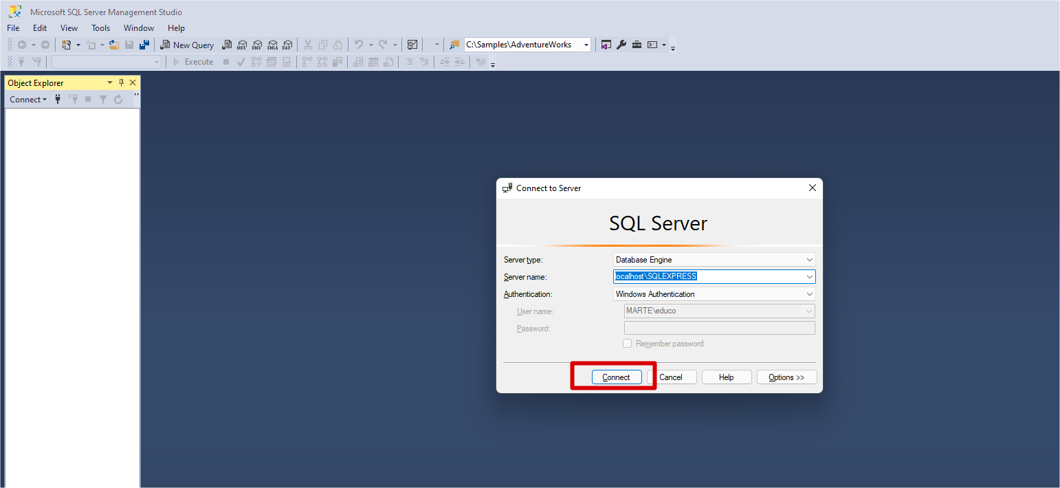Click the Options >> button

[x=787, y=377]
